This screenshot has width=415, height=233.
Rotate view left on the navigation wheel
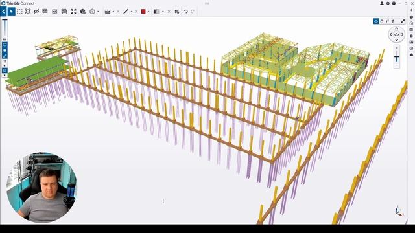click(390, 34)
